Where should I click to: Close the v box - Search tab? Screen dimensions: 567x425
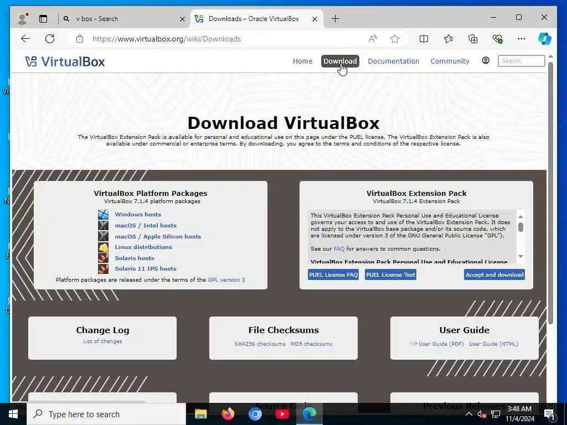183,19
